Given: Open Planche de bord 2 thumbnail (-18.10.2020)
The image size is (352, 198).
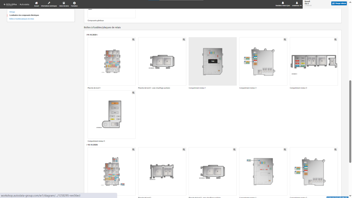Looking at the screenshot, I should click(x=162, y=171).
